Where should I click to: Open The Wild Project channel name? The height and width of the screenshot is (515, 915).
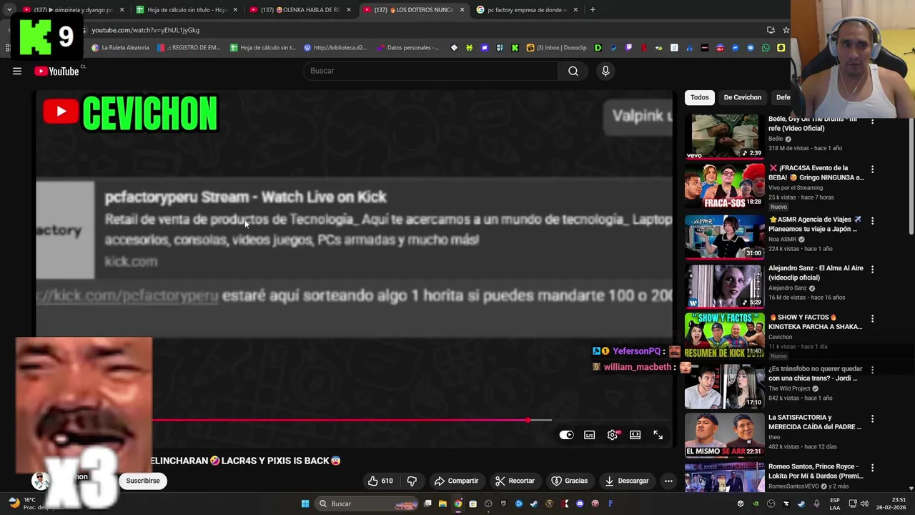pyautogui.click(x=789, y=388)
